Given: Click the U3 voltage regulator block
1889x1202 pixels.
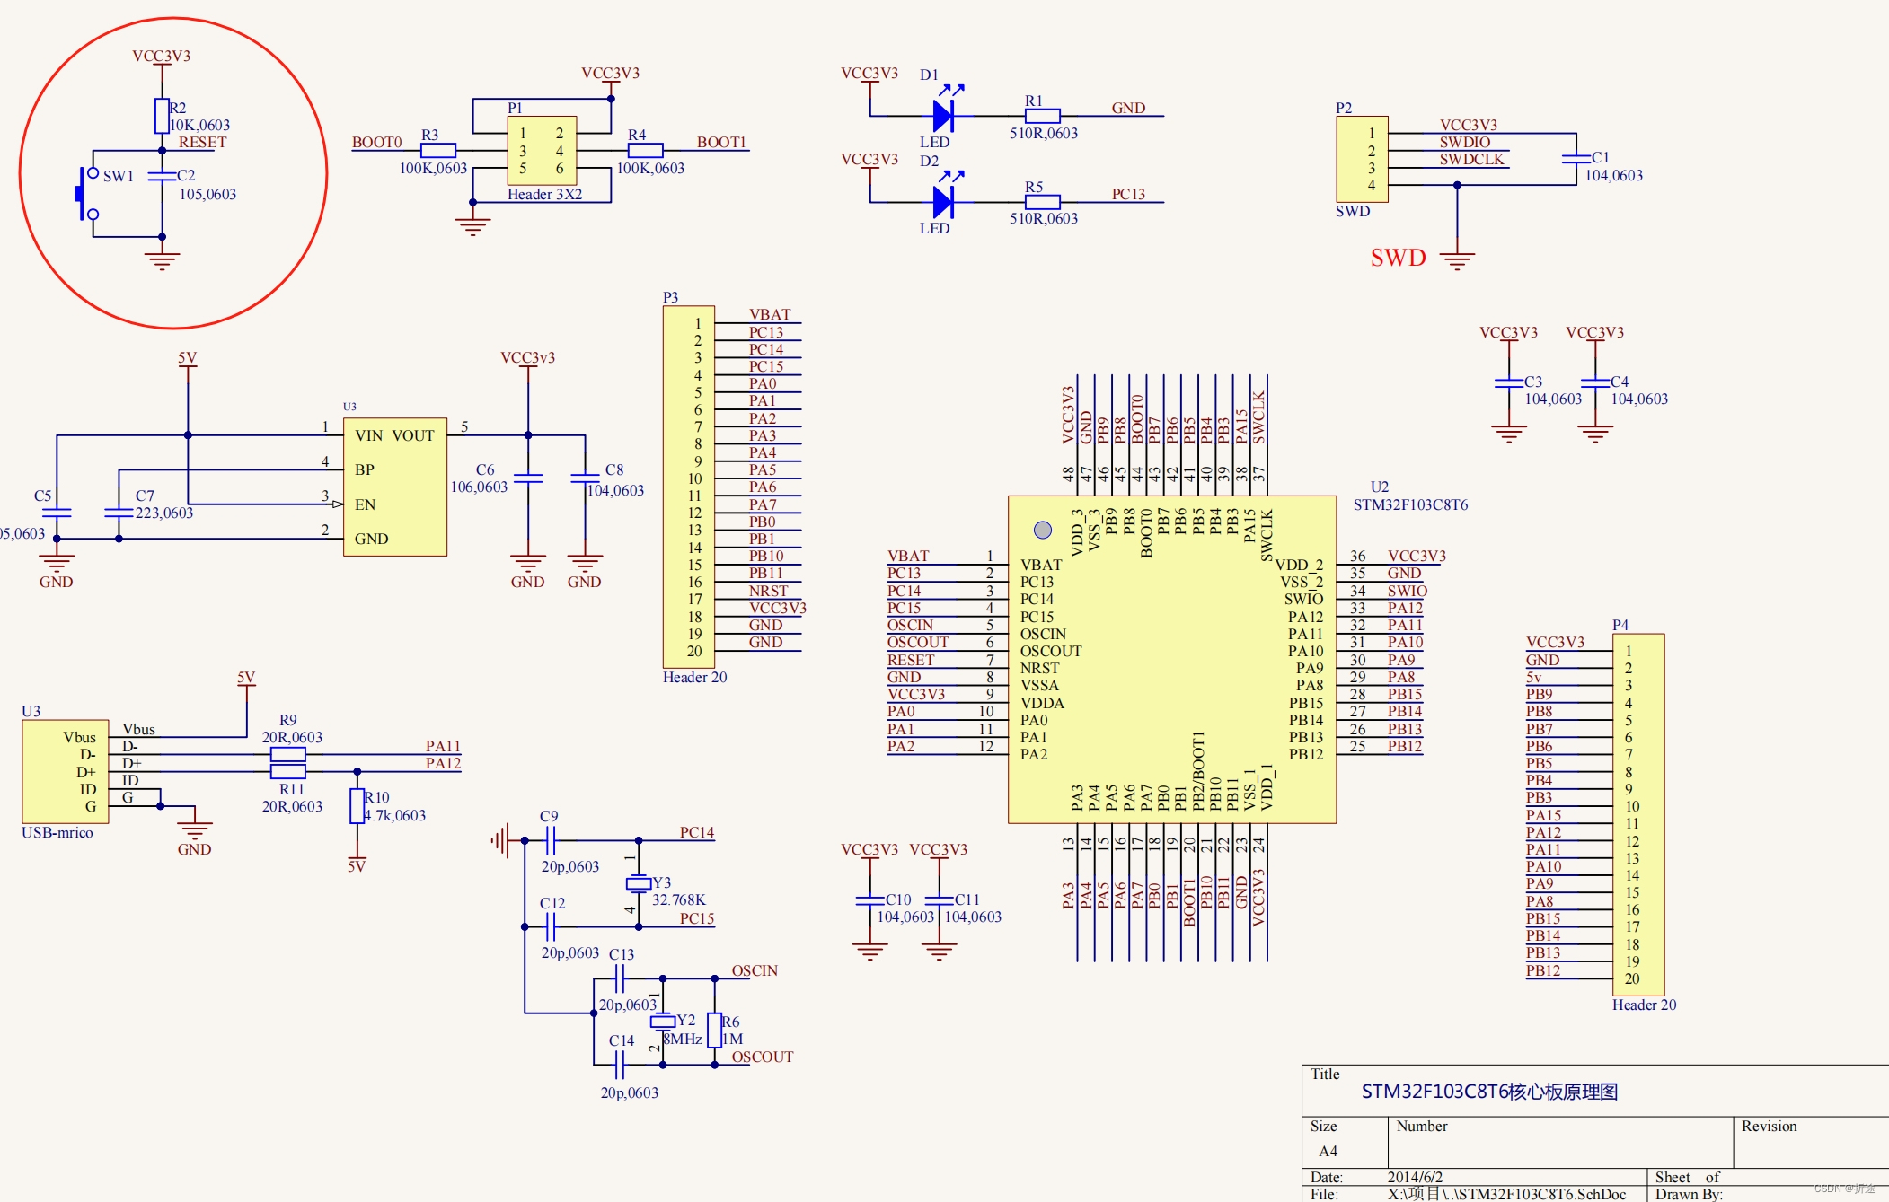Looking at the screenshot, I should 394,487.
